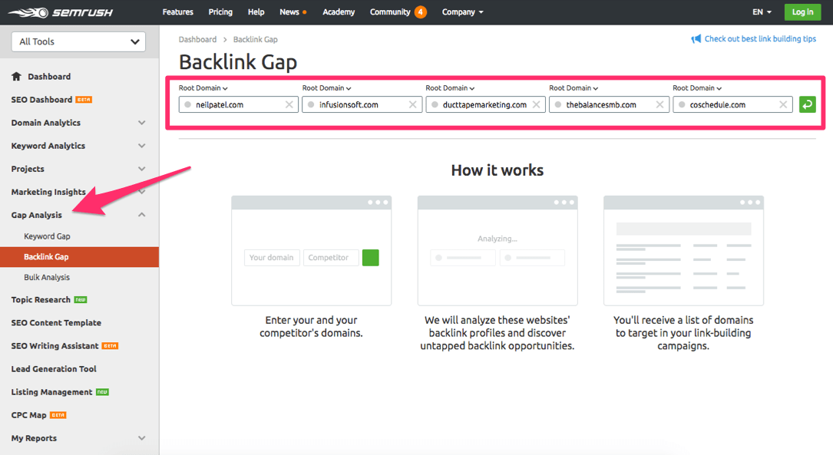Open the Help menu item

tap(256, 12)
